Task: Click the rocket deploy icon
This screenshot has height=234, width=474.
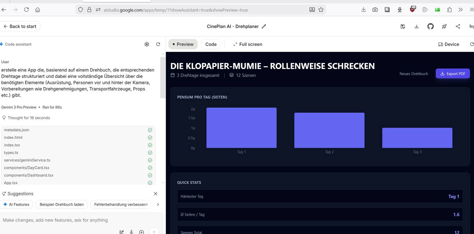Action: [x=444, y=26]
